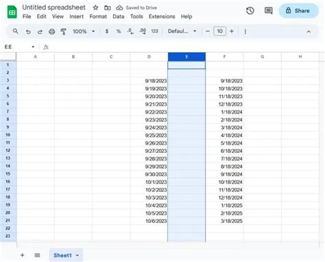Increase font size with plus
Screen dimensions: 325x262
point(232,31)
